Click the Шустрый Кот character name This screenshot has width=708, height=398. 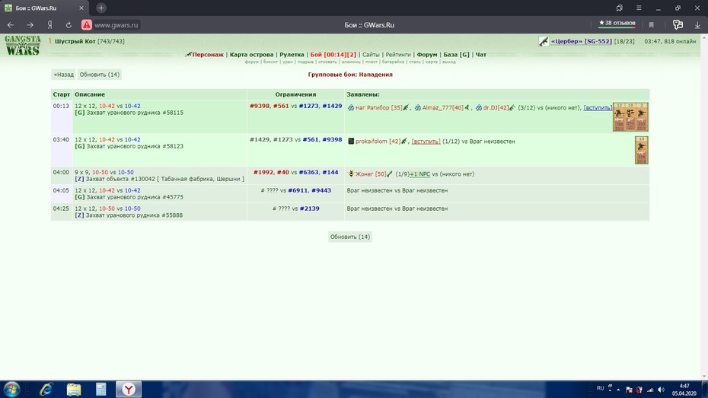[x=75, y=41]
